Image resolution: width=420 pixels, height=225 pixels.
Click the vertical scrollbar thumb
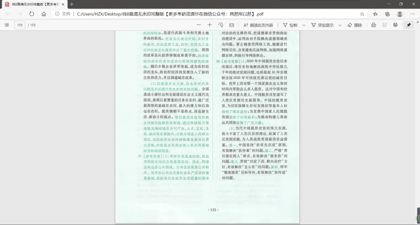tap(418, 215)
